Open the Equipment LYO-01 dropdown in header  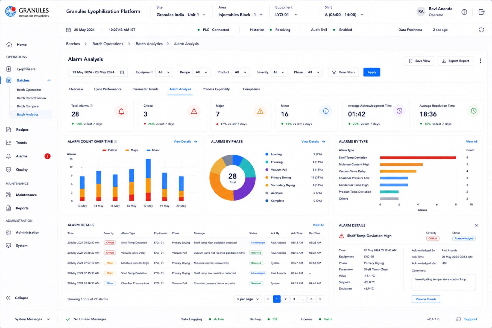286,15
